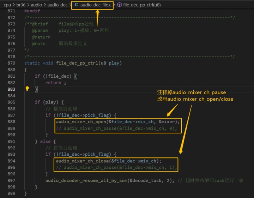
Task: Click audio_mixer_ch_open call on line 888
Action: tap(81, 122)
